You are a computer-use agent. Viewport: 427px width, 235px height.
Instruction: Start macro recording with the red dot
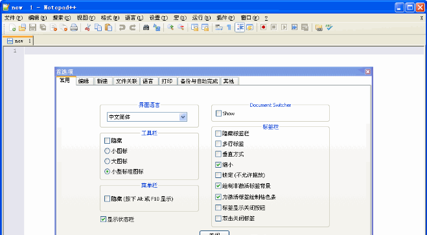263,27
